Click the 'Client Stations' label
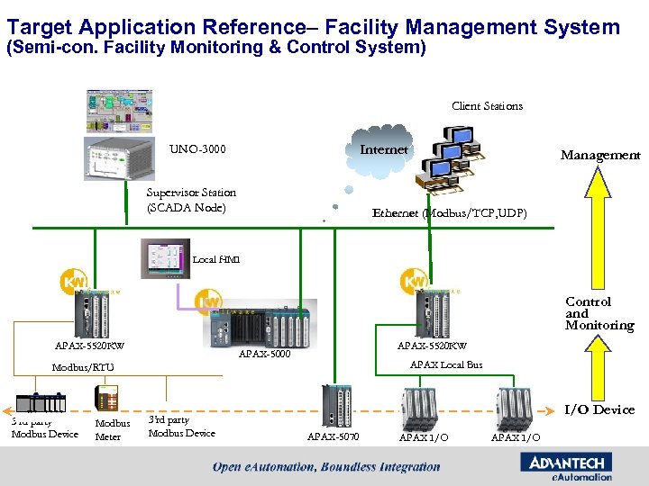 (487, 106)
